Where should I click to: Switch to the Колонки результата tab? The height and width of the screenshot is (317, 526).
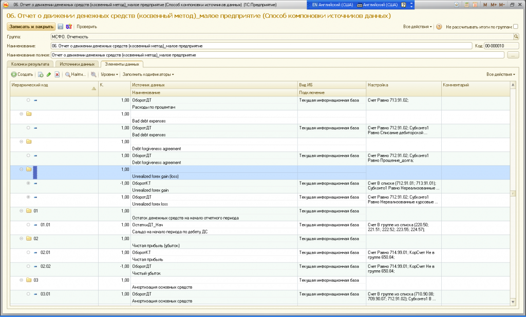tap(30, 64)
